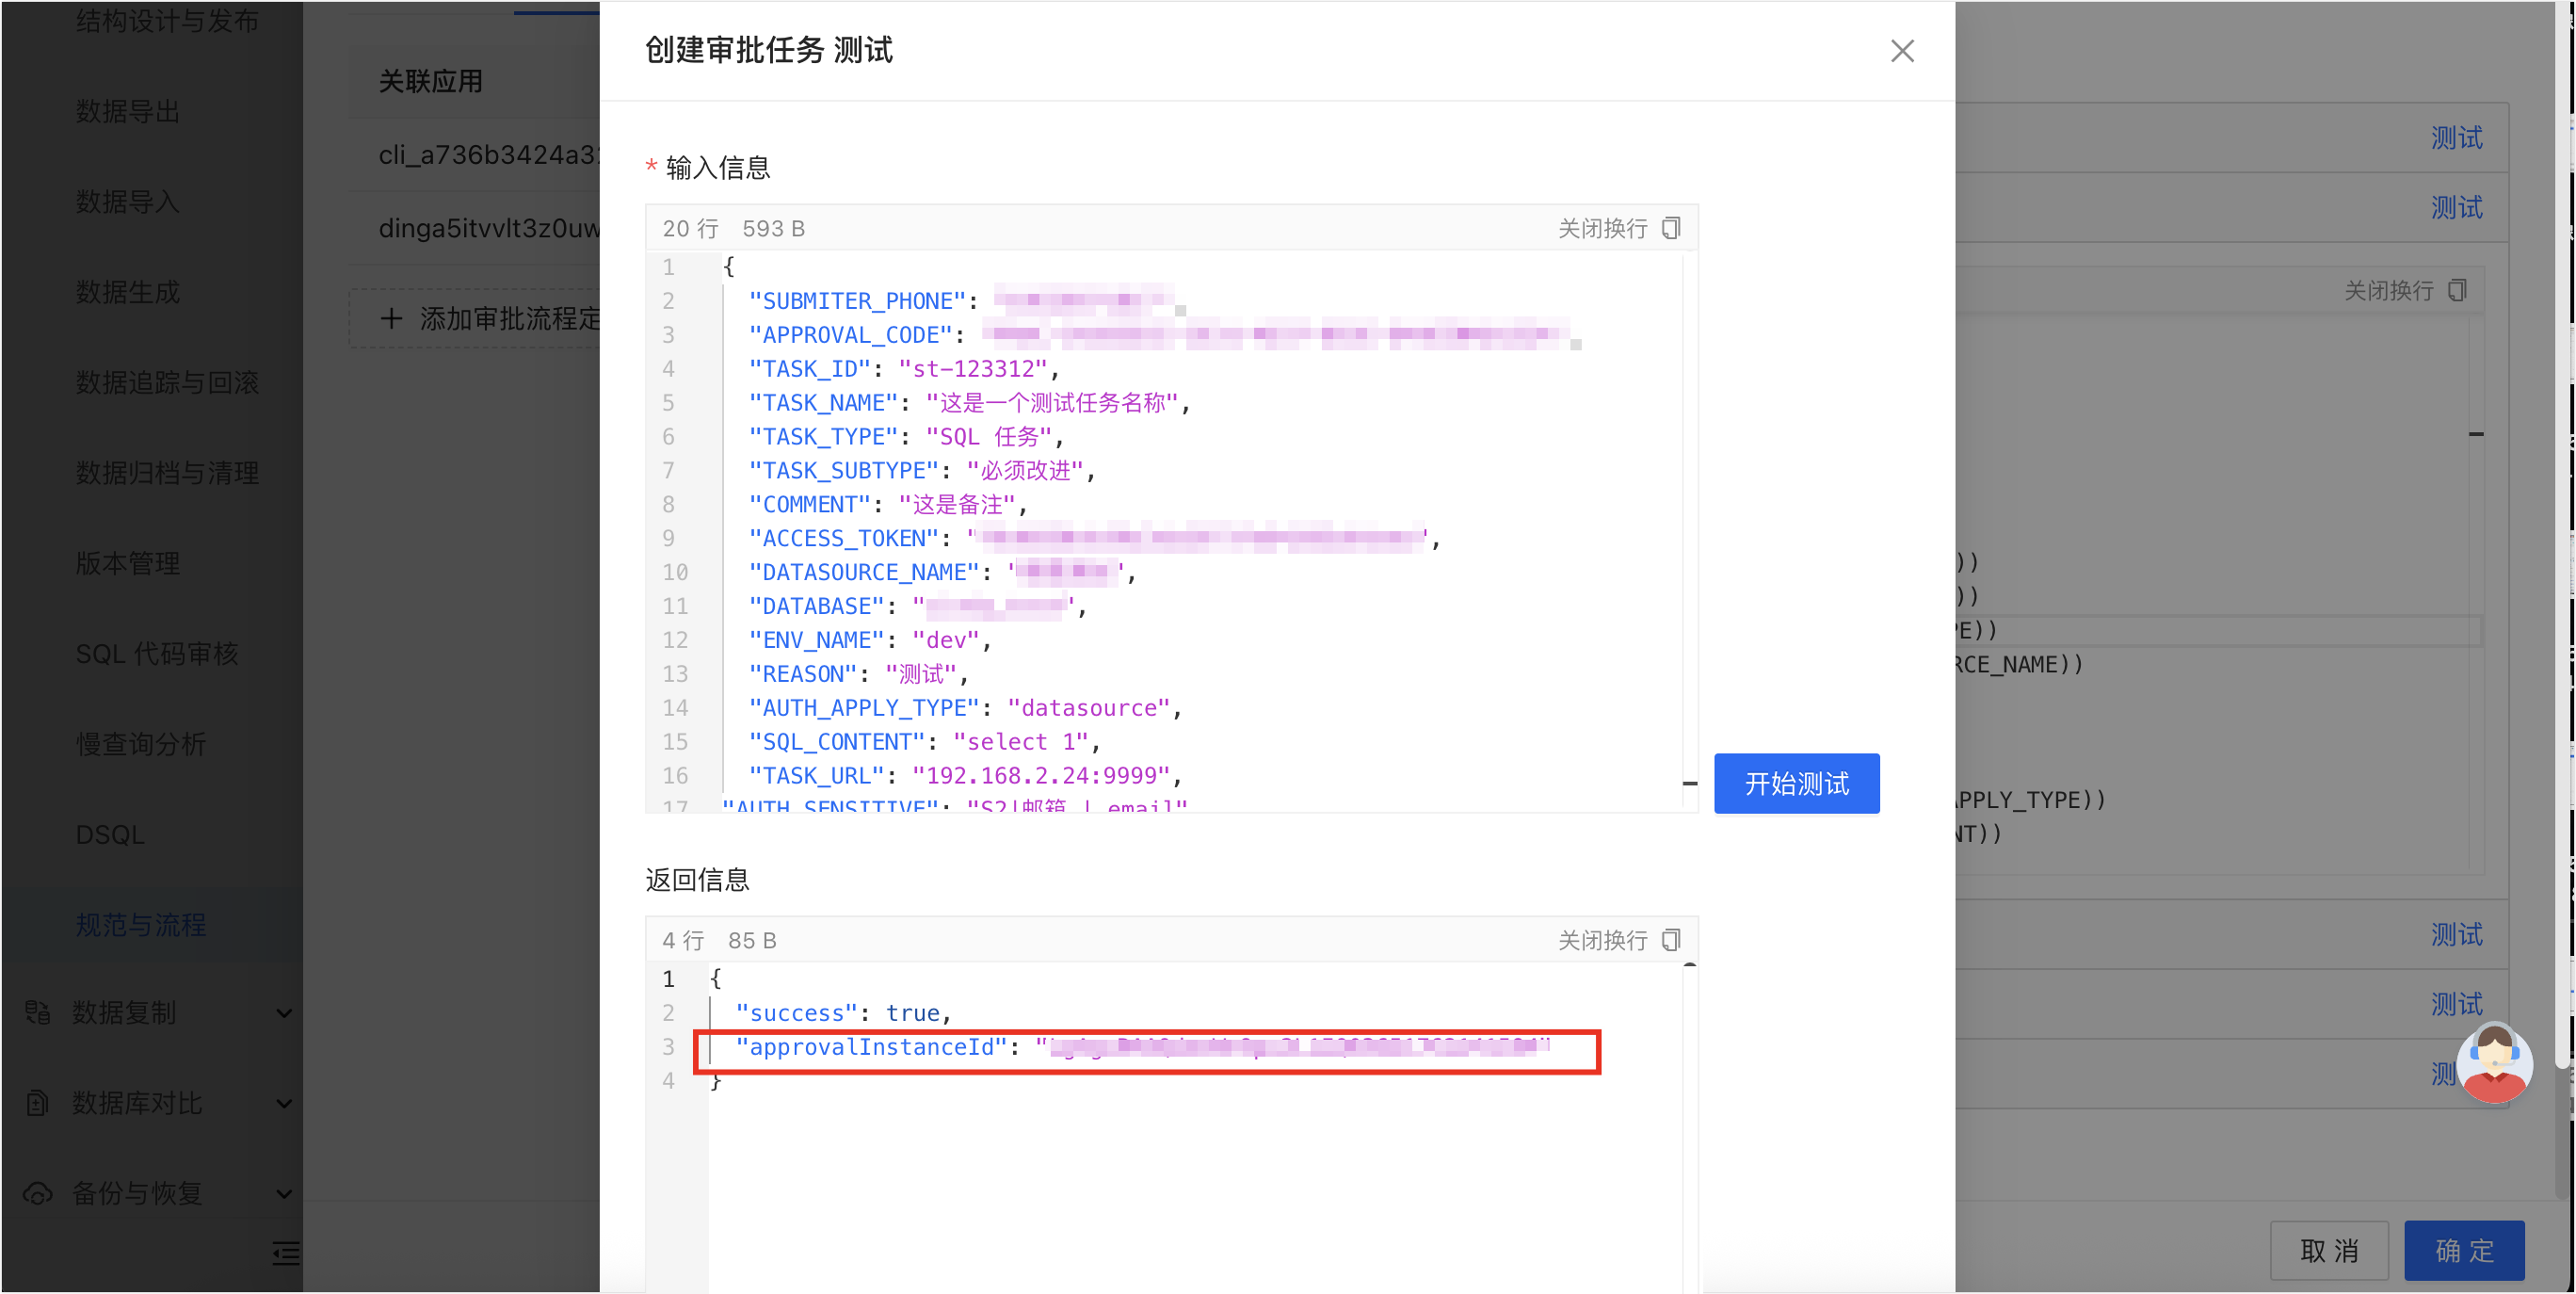Expand the 数据复制 menu chevron
Viewport: 2576px width, 1294px height.
[284, 1013]
